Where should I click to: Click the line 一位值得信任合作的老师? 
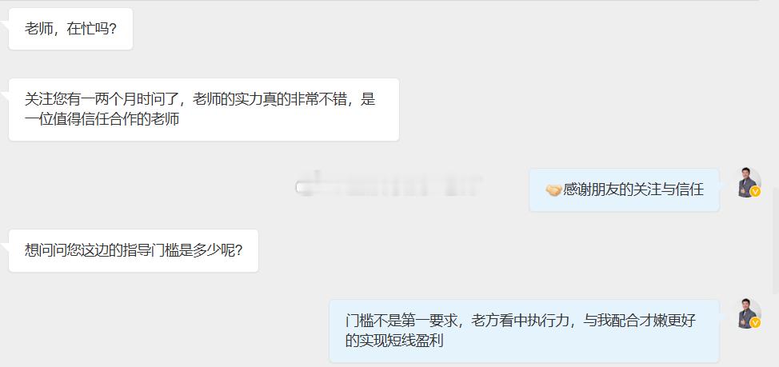tap(102, 120)
